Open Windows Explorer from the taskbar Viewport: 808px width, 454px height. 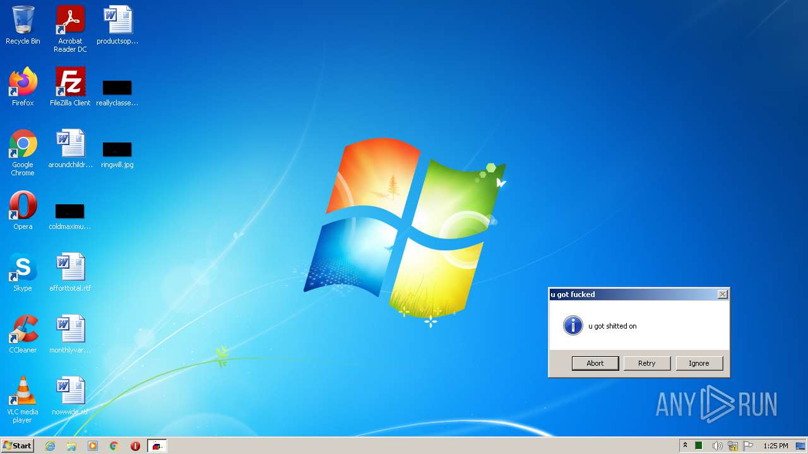coord(71,446)
